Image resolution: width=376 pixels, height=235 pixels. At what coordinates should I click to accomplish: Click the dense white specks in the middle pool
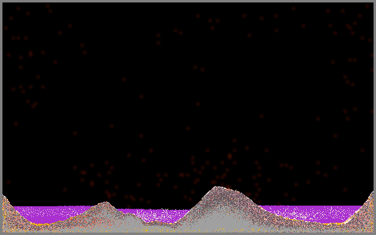point(156,215)
